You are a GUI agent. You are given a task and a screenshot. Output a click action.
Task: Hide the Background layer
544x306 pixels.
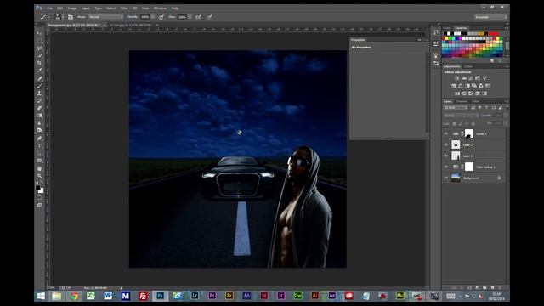point(446,178)
